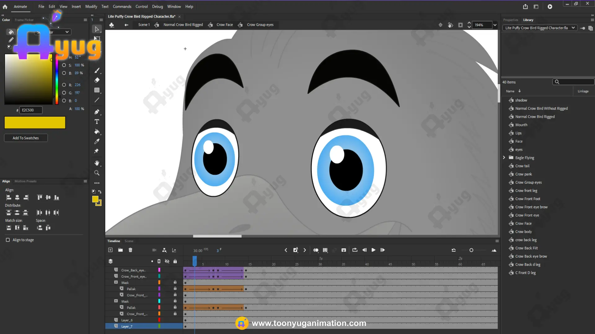Image resolution: width=595 pixels, height=334 pixels.
Task: Pick the Eraser tool
Action: click(x=97, y=80)
